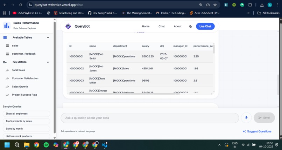Screen dimensions: 282x150
Task: Click the Ask a question input field
Action: coord(150,118)
